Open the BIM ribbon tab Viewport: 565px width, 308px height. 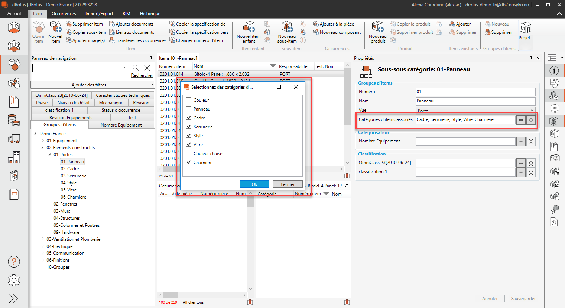click(x=126, y=14)
